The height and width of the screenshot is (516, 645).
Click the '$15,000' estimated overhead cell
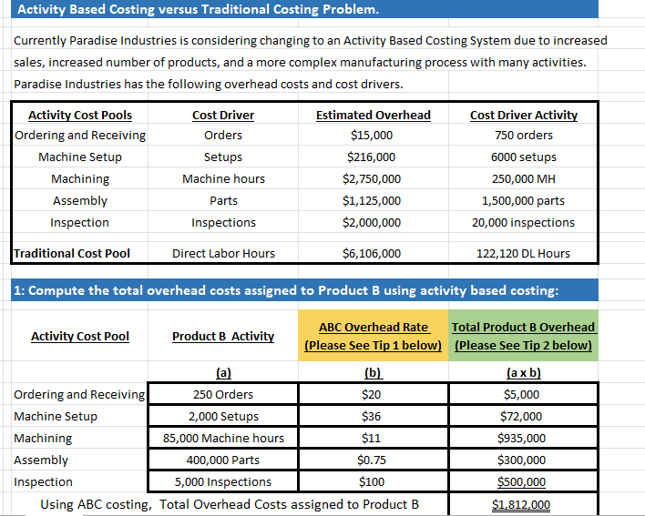pyautogui.click(x=372, y=136)
